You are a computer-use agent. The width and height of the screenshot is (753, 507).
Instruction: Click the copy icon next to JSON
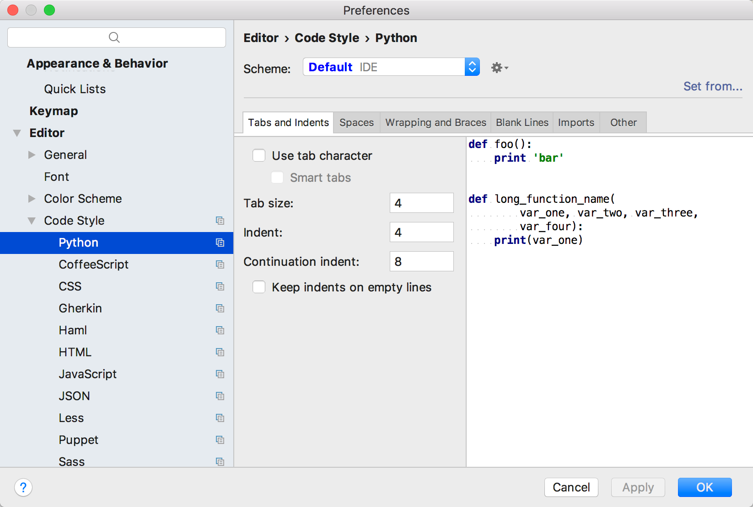point(220,396)
